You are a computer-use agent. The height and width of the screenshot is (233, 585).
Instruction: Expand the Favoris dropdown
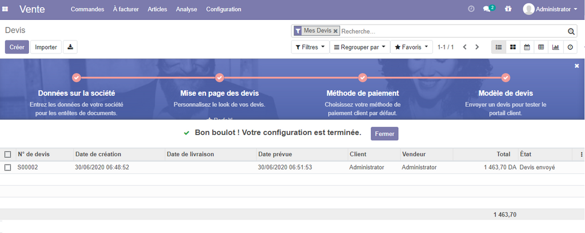[x=411, y=47]
